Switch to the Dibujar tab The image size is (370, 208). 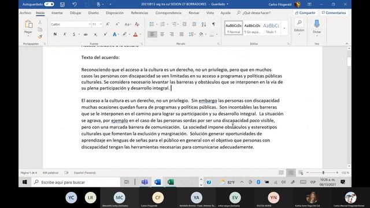pyautogui.click(x=76, y=13)
